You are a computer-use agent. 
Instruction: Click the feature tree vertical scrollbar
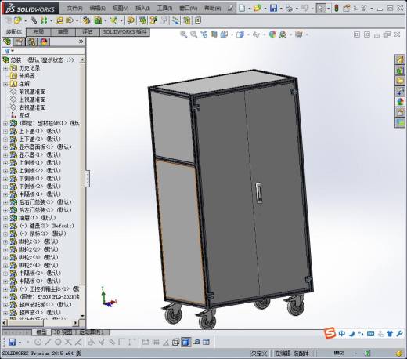pos(82,188)
